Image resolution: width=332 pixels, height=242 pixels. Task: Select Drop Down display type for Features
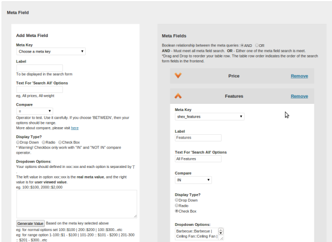(x=177, y=199)
